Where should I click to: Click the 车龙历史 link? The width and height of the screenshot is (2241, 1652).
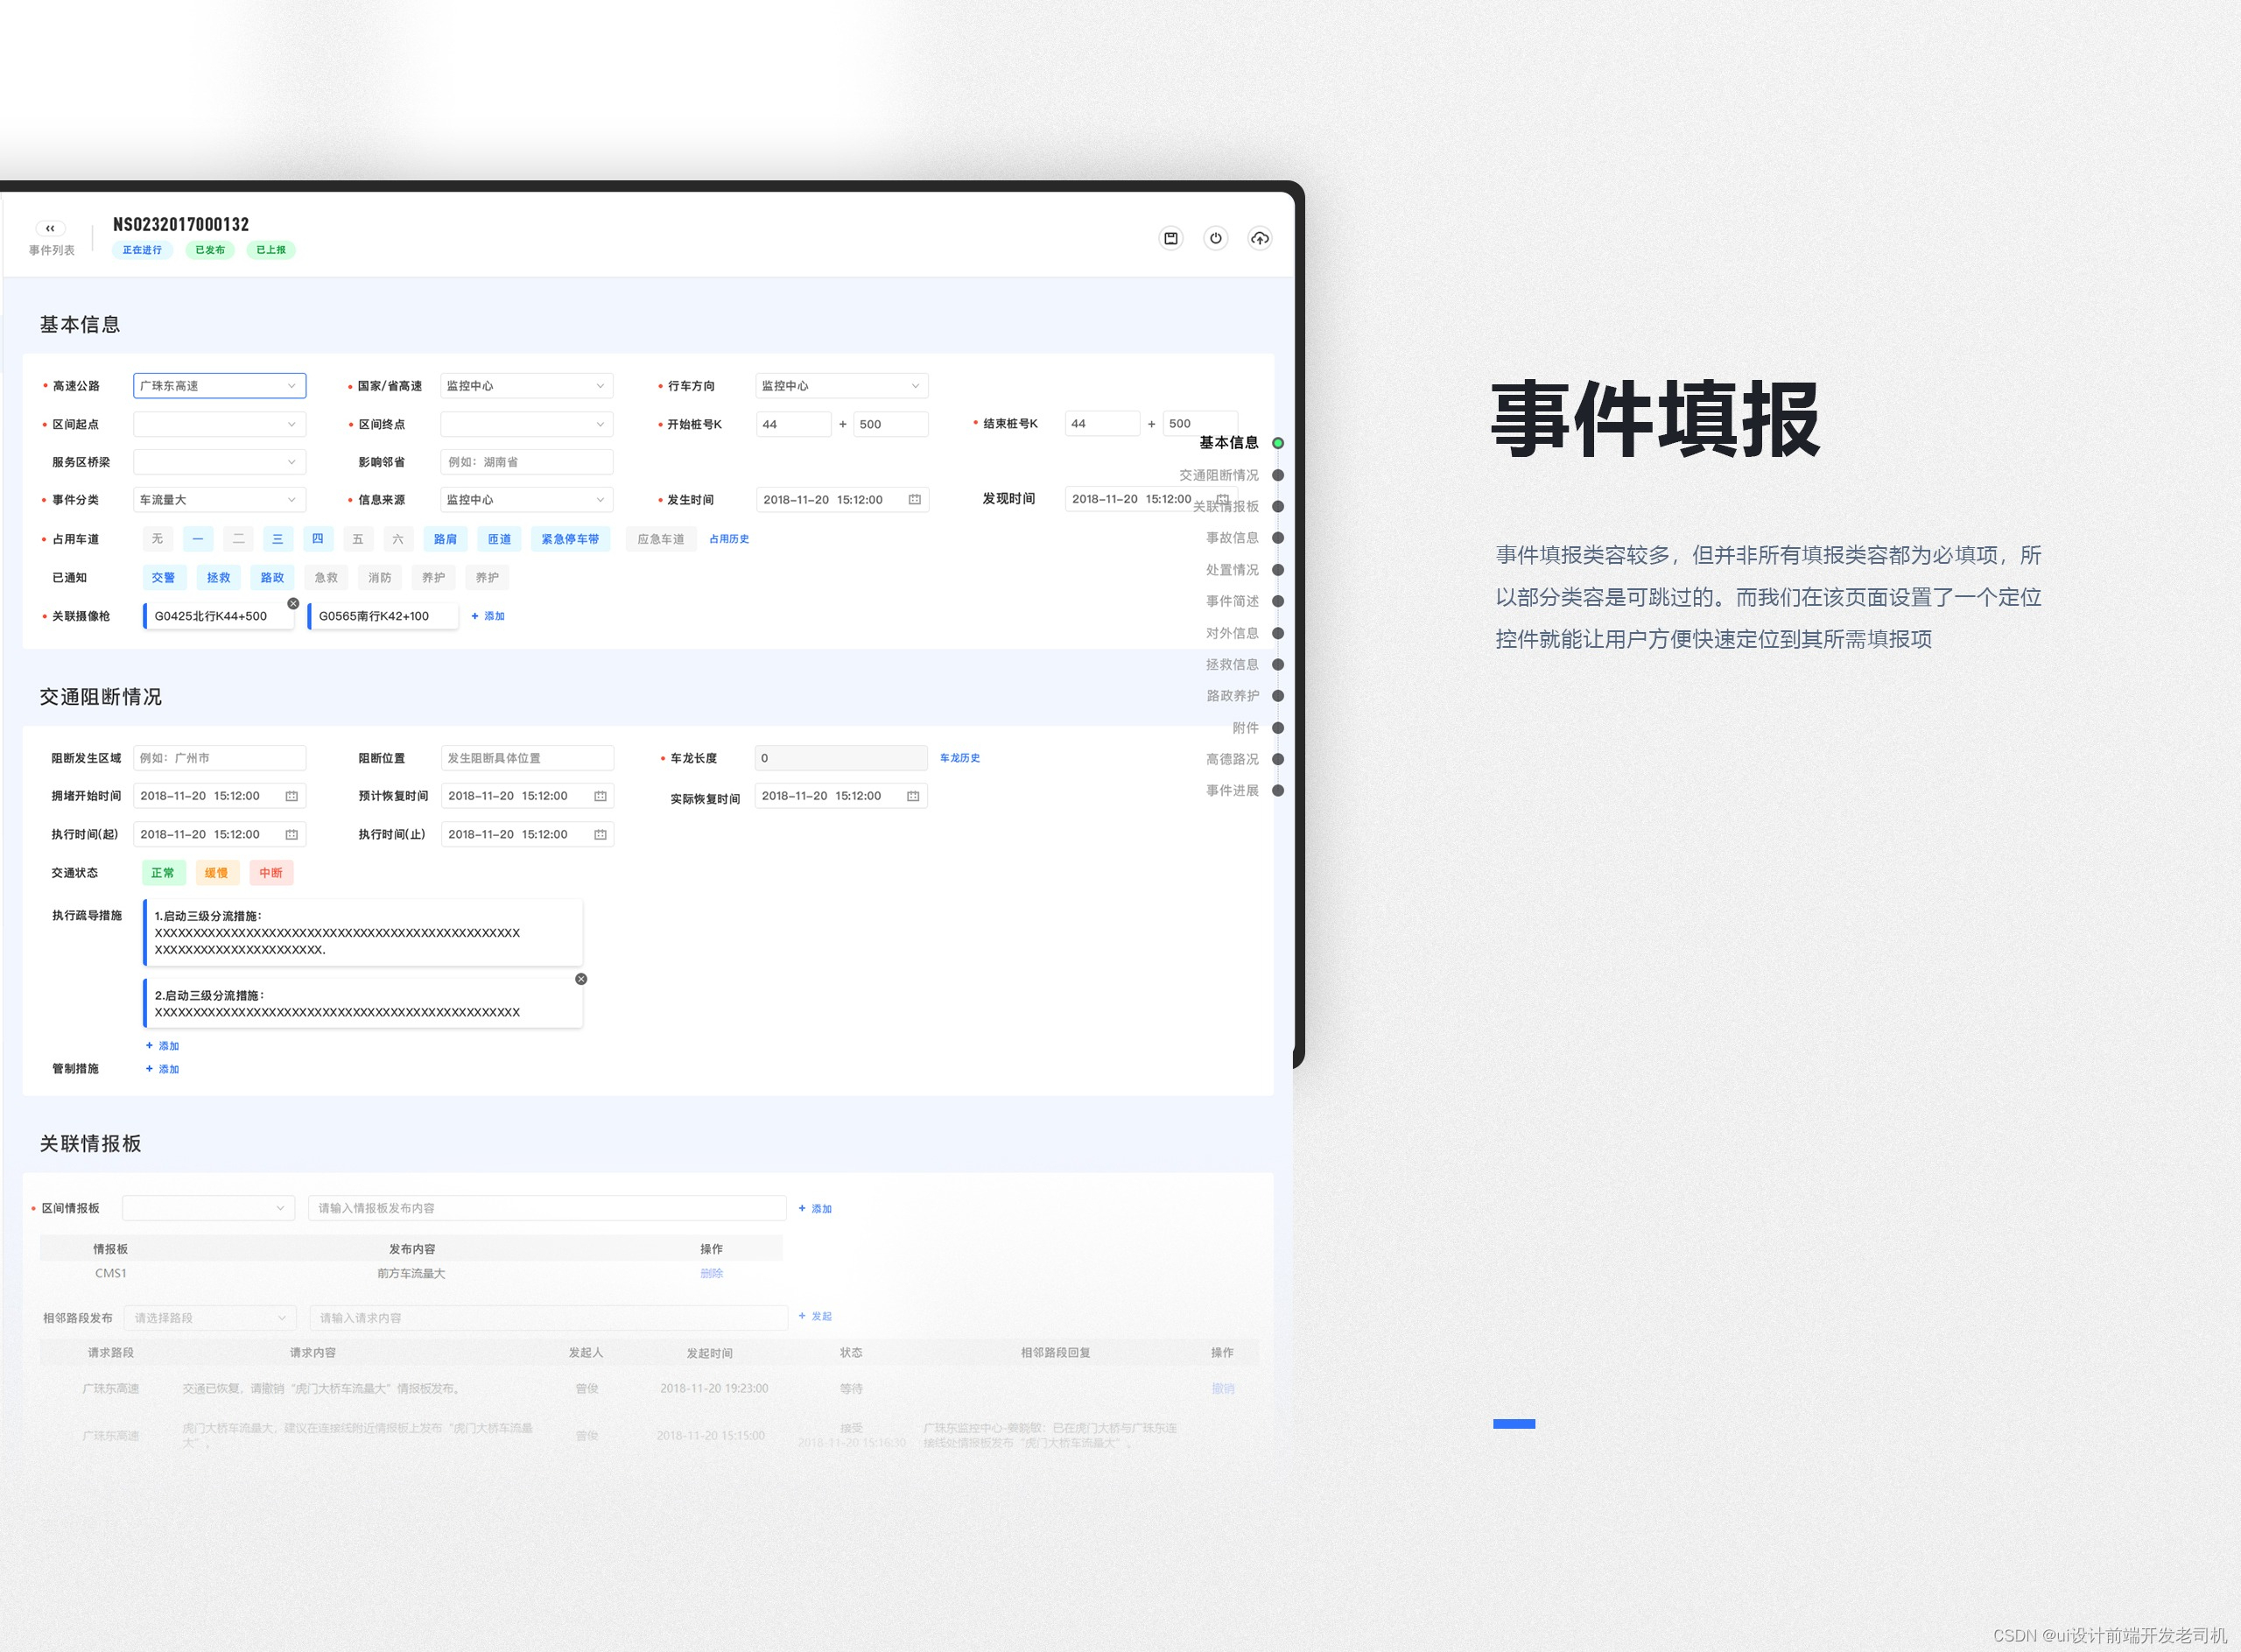959,758
